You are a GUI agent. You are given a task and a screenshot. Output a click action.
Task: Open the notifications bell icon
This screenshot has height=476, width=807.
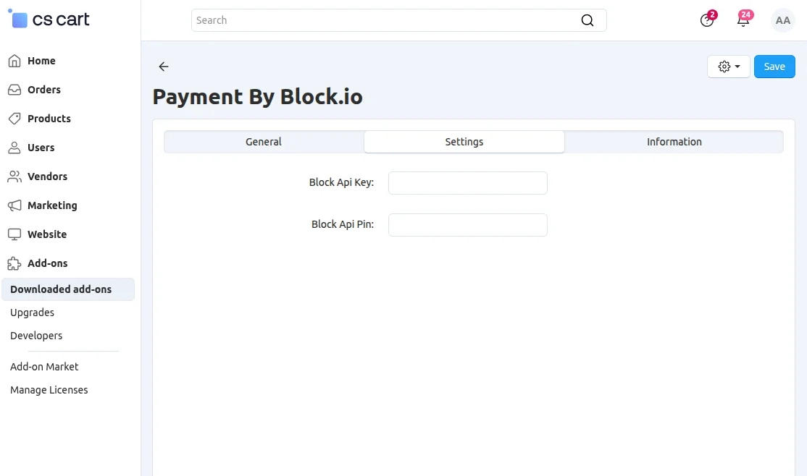coord(743,20)
